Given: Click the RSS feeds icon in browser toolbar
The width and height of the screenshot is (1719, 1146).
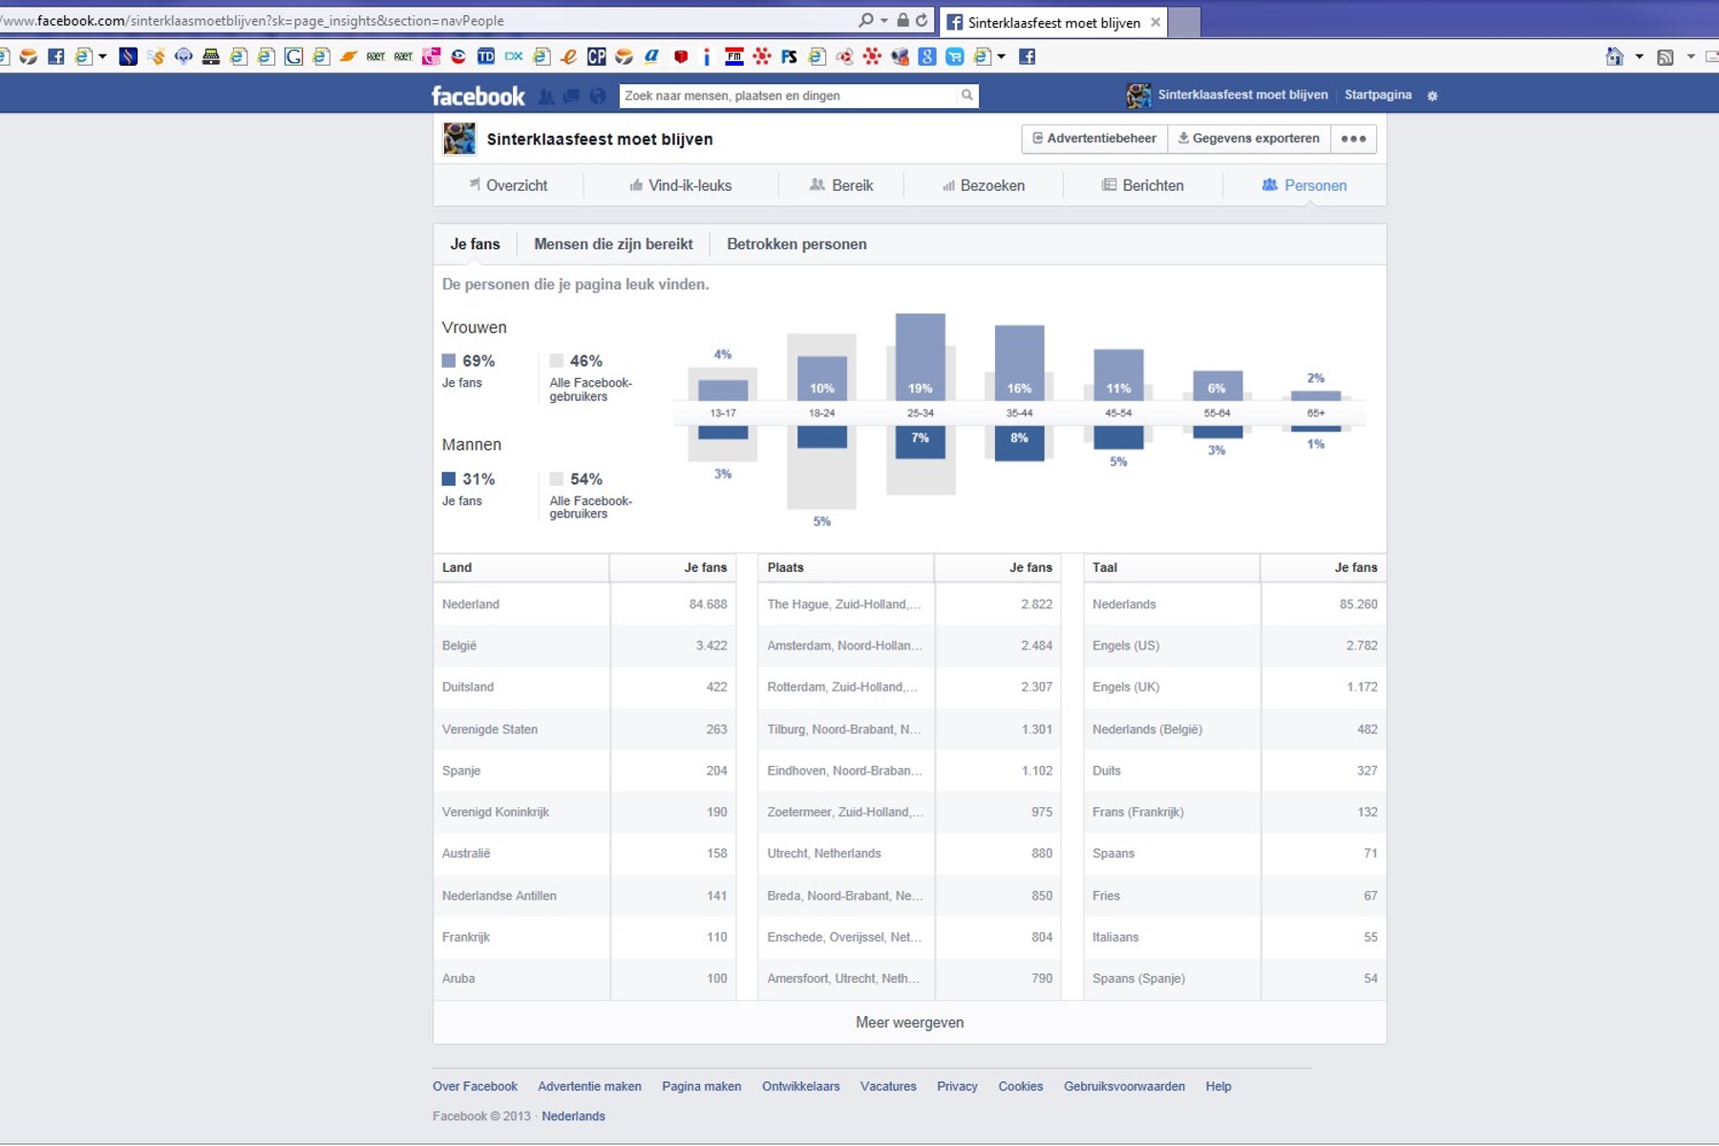Looking at the screenshot, I should coord(1666,57).
